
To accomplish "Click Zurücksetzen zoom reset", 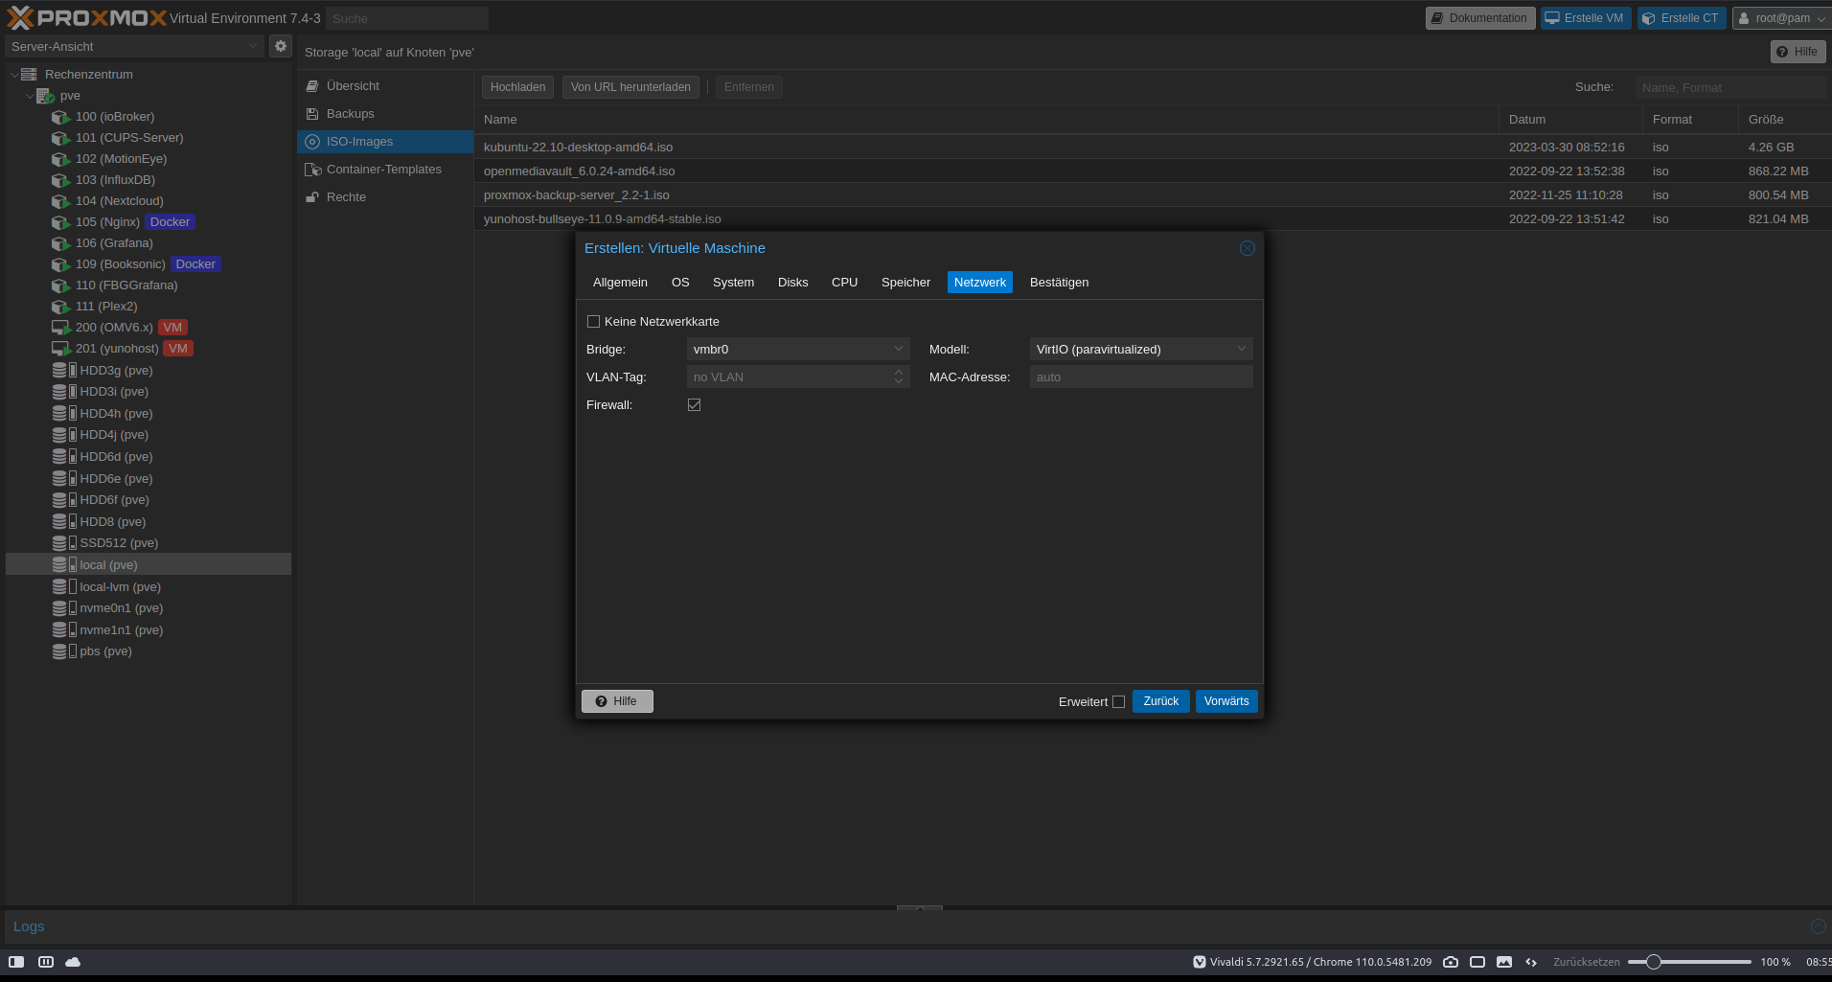I will pos(1587,962).
